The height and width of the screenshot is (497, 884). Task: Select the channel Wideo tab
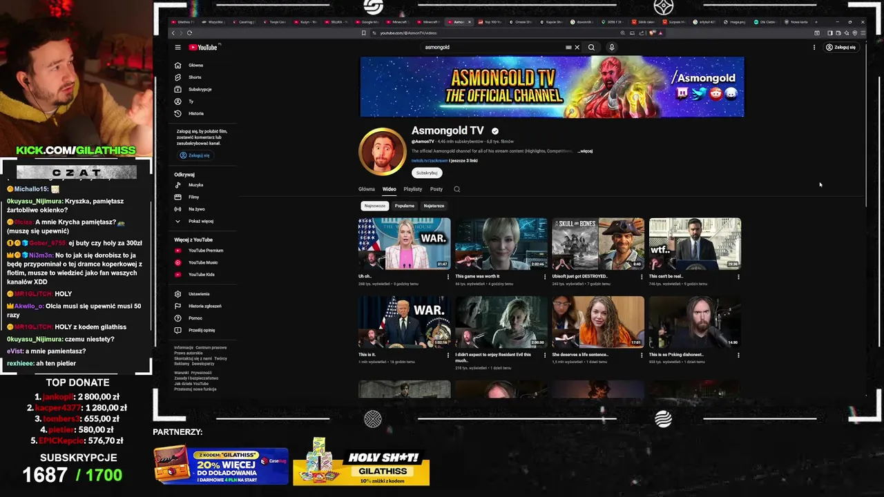390,189
